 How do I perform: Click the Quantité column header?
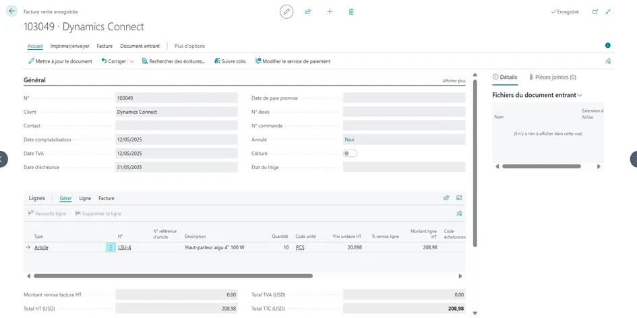(x=280, y=236)
